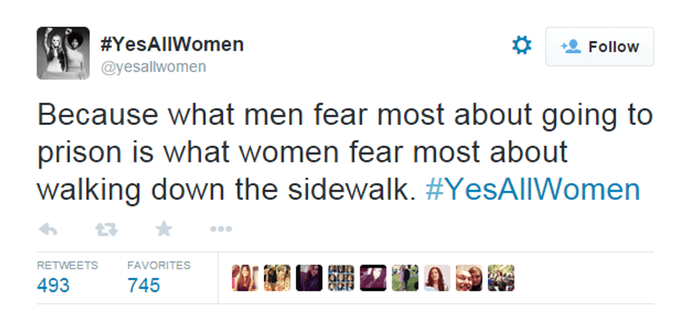Open the blue #YesAllWomen hashtag link
The image size is (685, 312).
click(532, 190)
